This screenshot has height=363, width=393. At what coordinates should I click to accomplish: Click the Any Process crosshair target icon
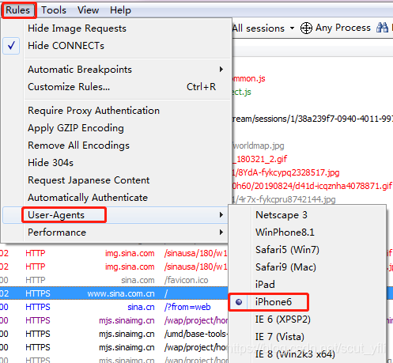click(306, 28)
